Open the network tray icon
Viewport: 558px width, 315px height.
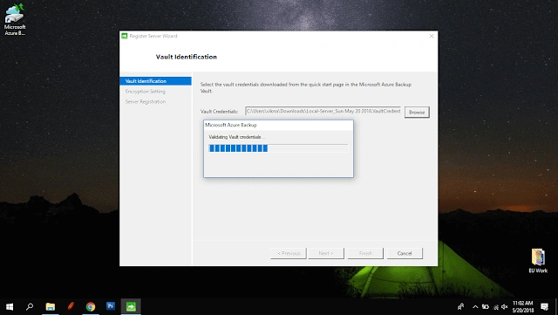pos(496,307)
